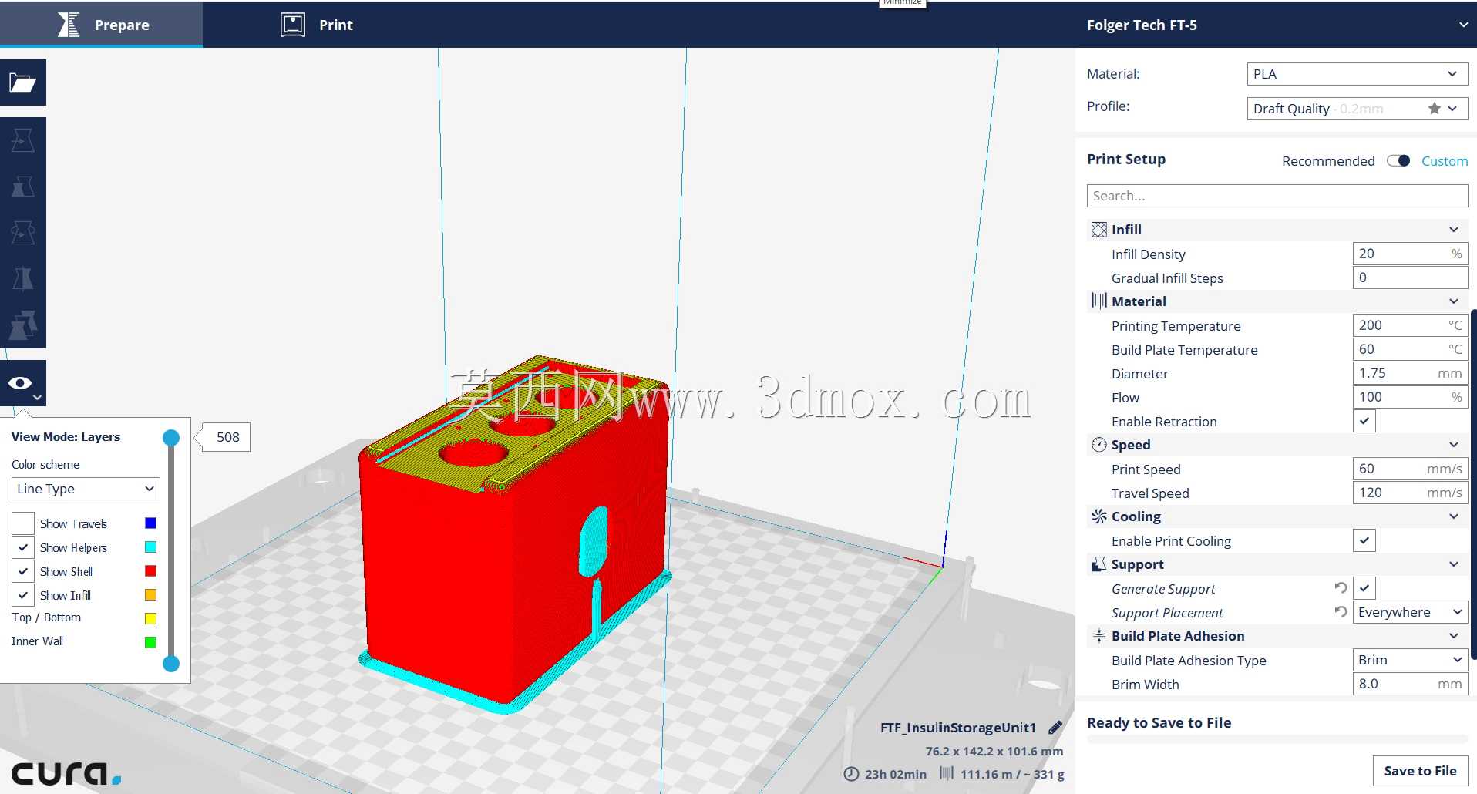
Task: Click the Print Speed value field
Action: [1410, 469]
